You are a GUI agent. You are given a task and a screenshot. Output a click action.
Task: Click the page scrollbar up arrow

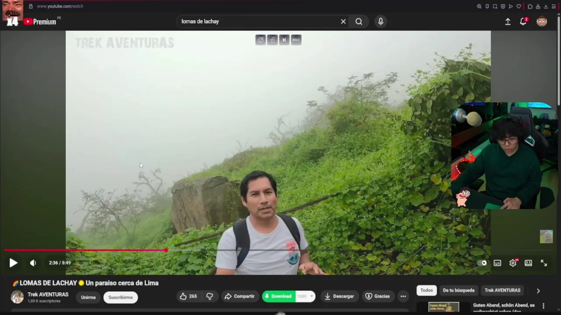[559, 15]
